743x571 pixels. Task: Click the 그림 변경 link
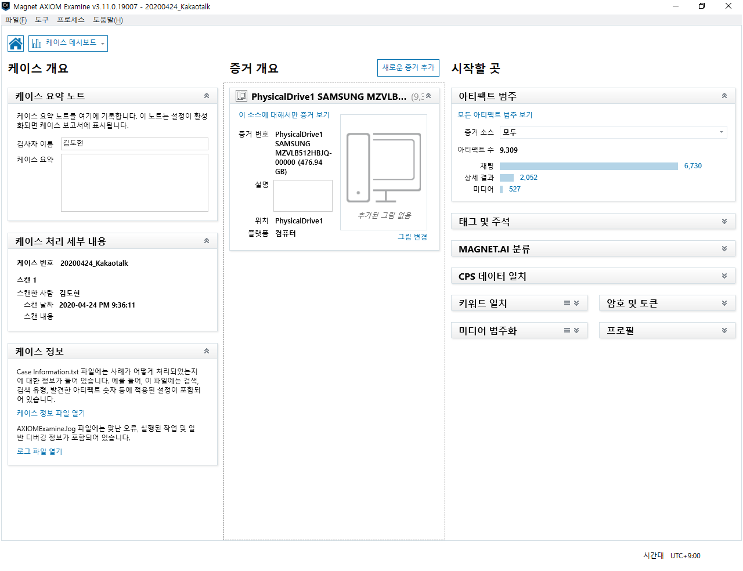[413, 237]
